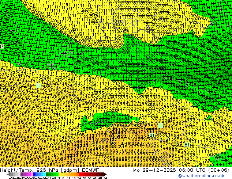Pick the dark green legend swatch above -12
232x179 pixels.
pos(47,175)
